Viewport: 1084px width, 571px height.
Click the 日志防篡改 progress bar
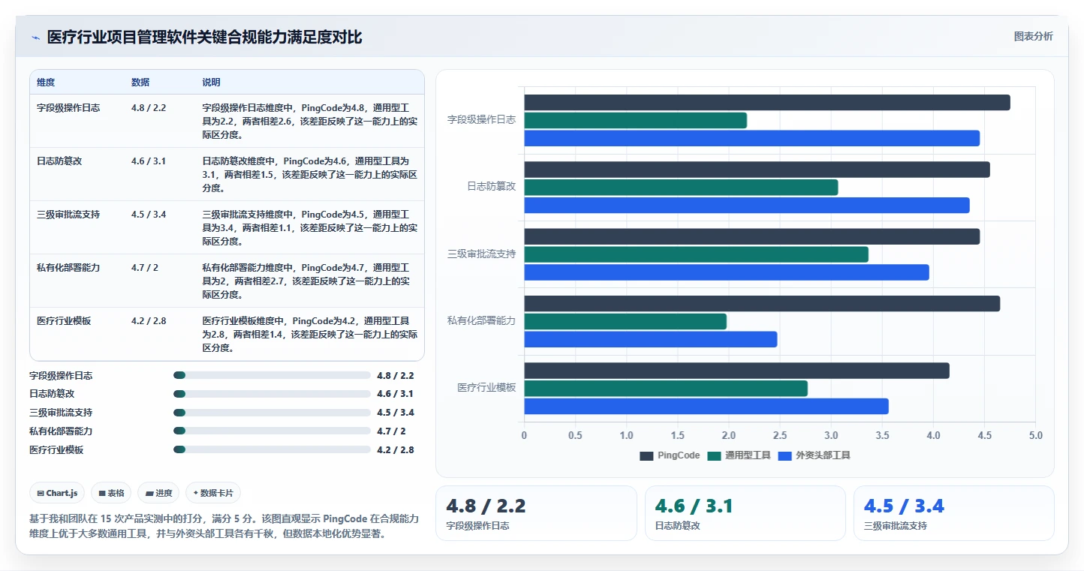point(272,394)
